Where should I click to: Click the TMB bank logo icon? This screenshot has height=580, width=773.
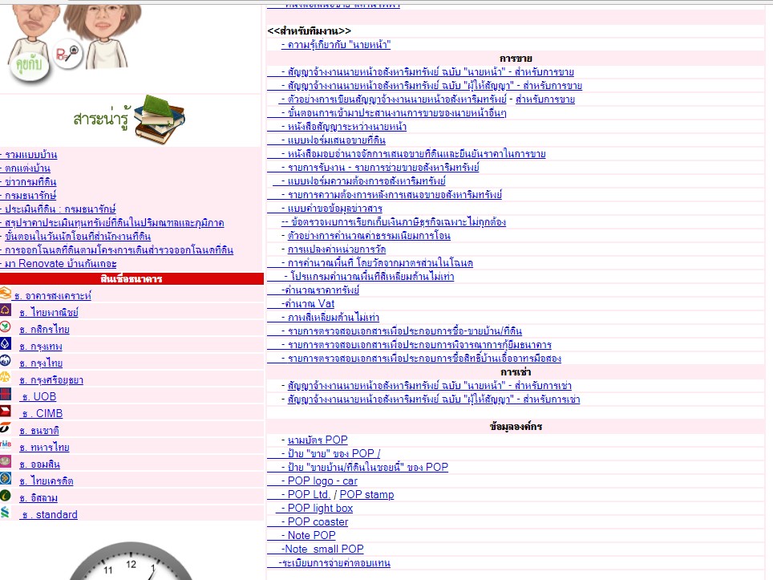6,446
